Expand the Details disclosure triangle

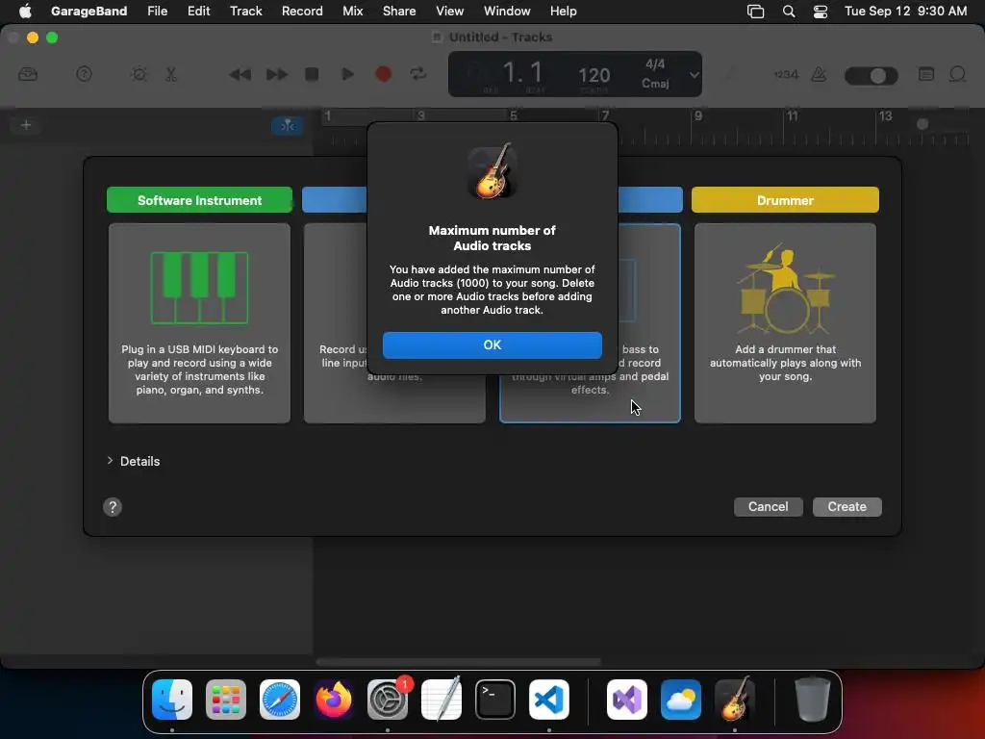pyautogui.click(x=110, y=461)
